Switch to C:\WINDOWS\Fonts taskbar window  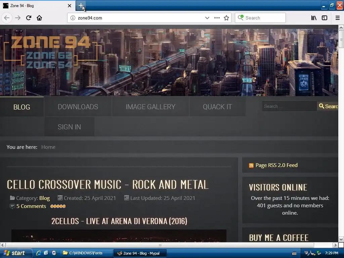click(x=86, y=253)
